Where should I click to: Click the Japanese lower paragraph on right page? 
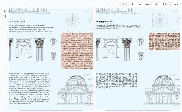click(117, 80)
